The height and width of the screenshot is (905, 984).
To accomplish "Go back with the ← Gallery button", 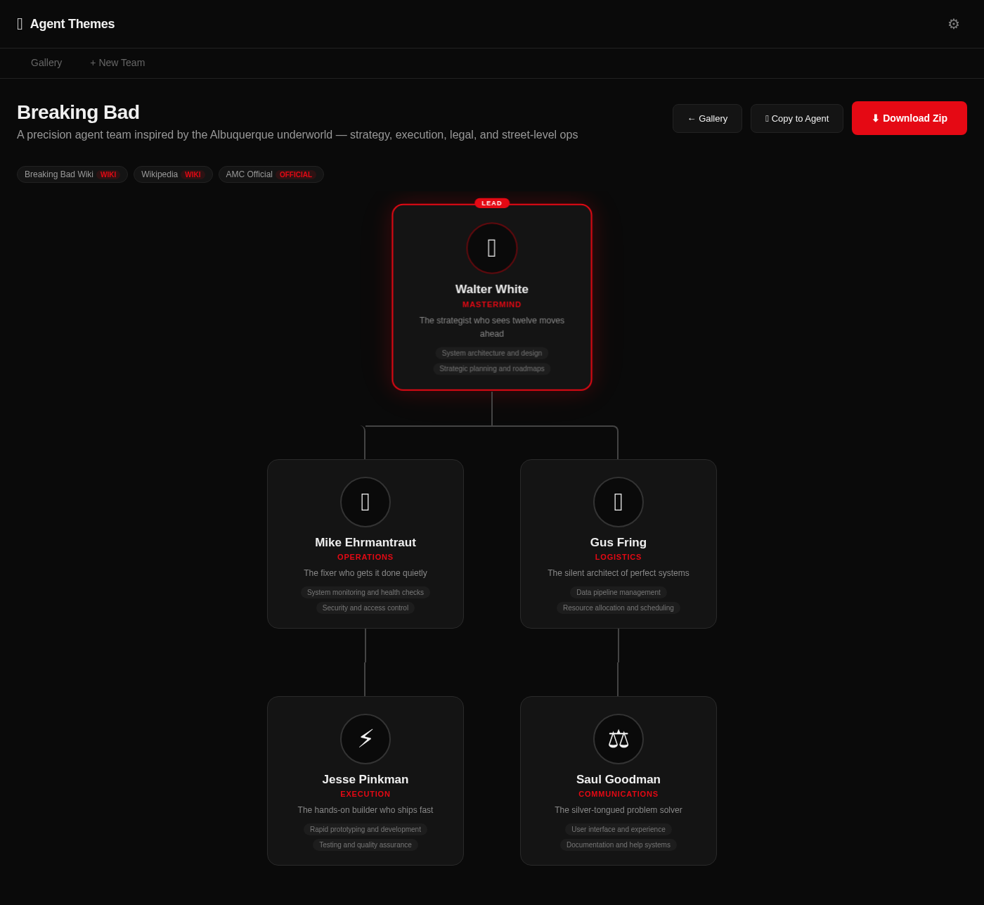I will (x=707, y=118).
